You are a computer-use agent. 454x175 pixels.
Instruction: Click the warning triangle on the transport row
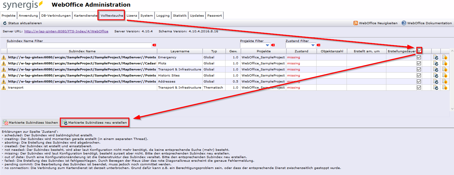point(3,87)
